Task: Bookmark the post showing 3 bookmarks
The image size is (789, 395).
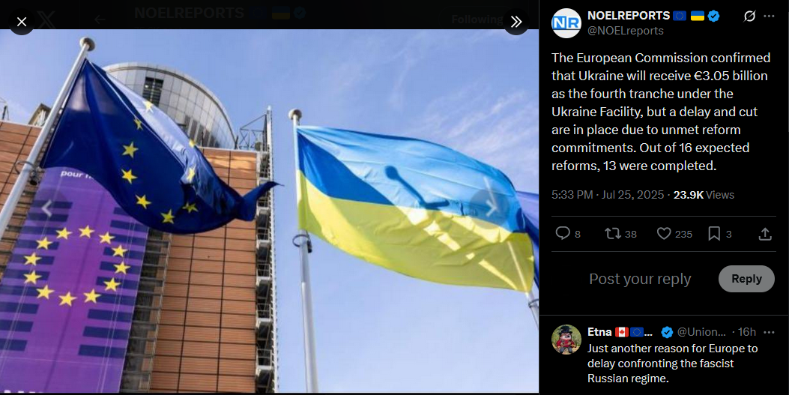Action: click(719, 234)
